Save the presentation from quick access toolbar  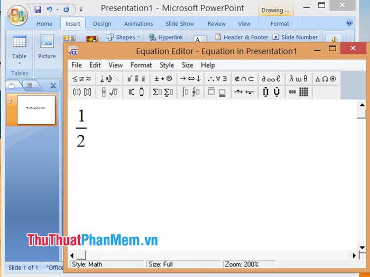coord(38,10)
